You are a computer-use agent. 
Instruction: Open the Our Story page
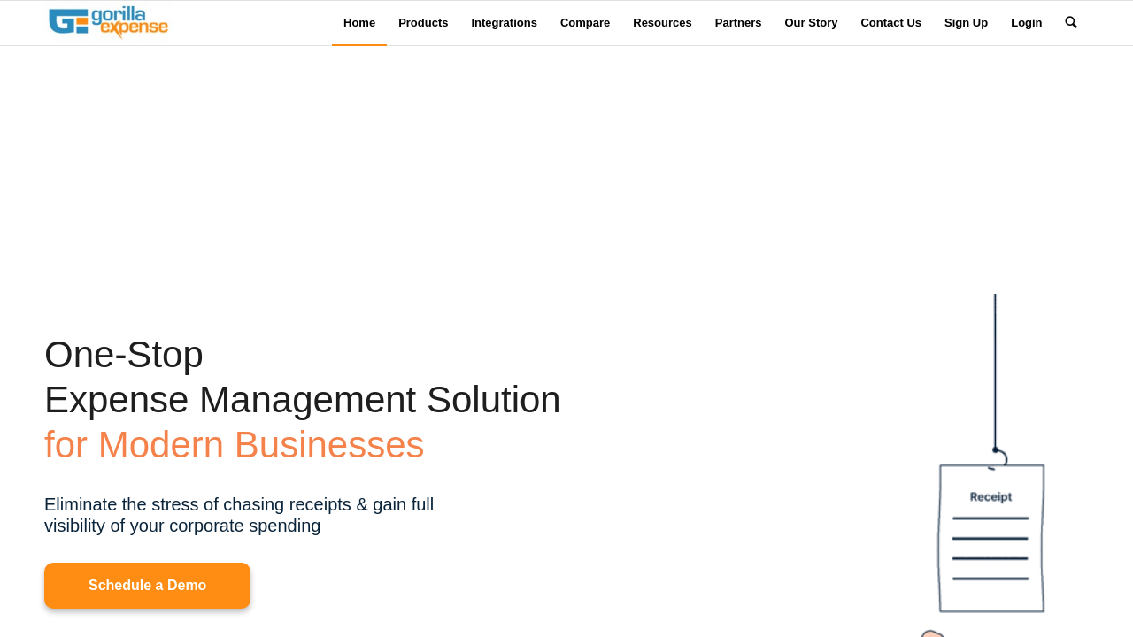(811, 23)
